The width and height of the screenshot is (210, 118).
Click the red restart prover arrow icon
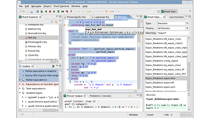[x=67, y=12]
